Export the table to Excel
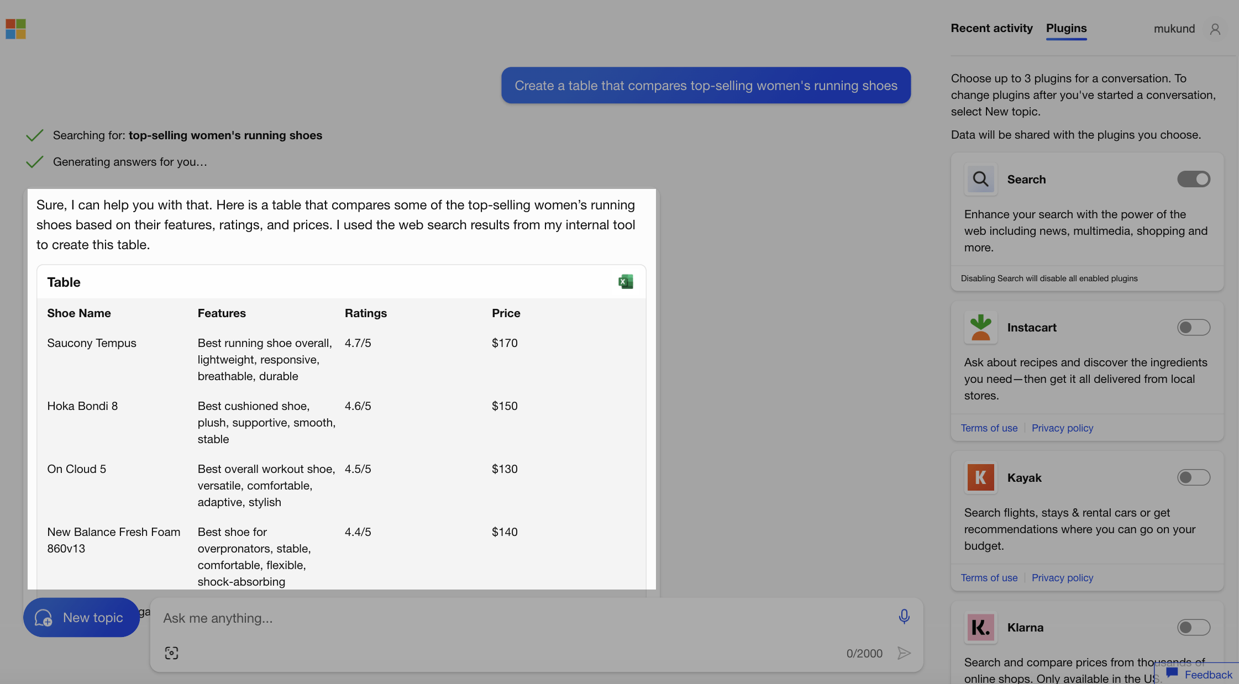This screenshot has height=684, width=1239. pos(625,281)
